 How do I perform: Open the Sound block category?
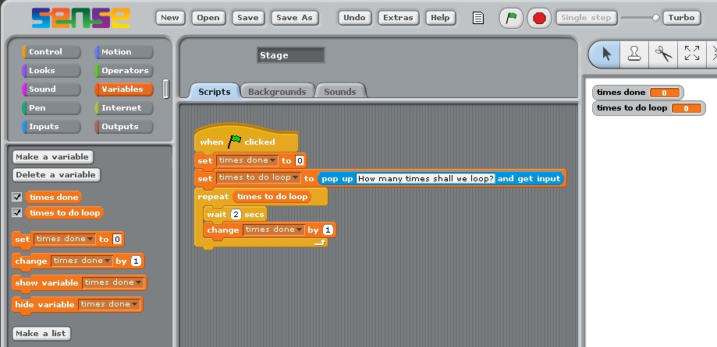pyautogui.click(x=51, y=89)
